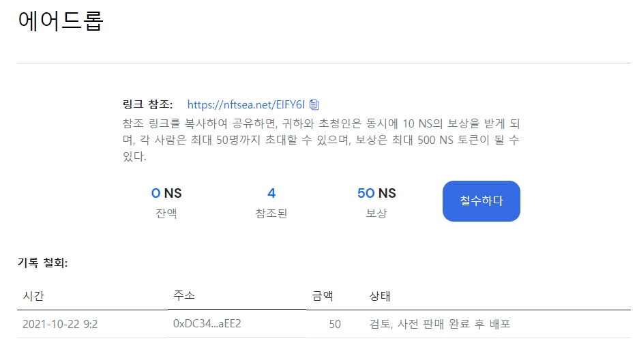Click the 기록 철회 section heading
Viewport: 637px width, 341px height.
(x=43, y=263)
